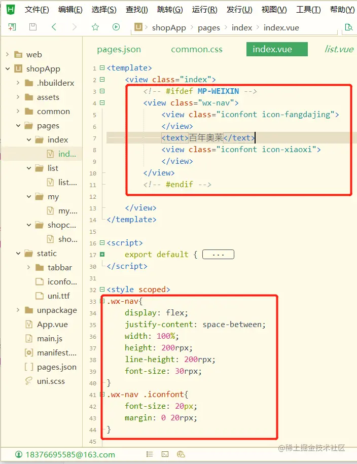Click the App.vue file icon
357x464 pixels.
29,325
